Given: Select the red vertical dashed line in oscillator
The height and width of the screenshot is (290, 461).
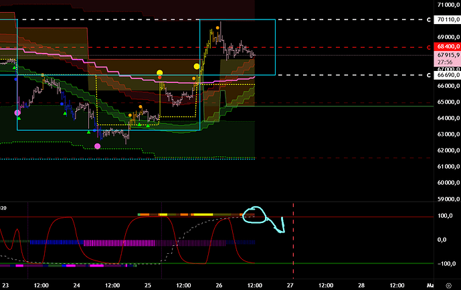Looking at the screenshot, I should pos(293,241).
